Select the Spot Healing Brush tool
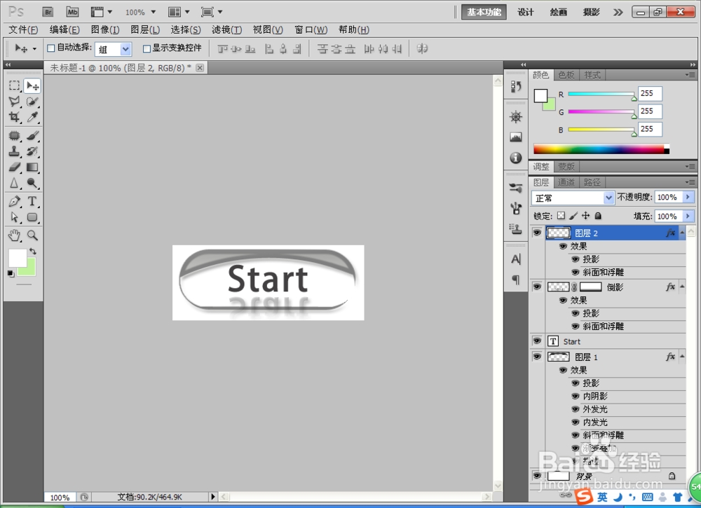Image resolution: width=701 pixels, height=508 pixels. (x=14, y=135)
